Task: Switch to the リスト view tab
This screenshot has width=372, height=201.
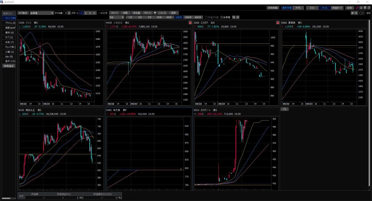Action: click(312, 8)
